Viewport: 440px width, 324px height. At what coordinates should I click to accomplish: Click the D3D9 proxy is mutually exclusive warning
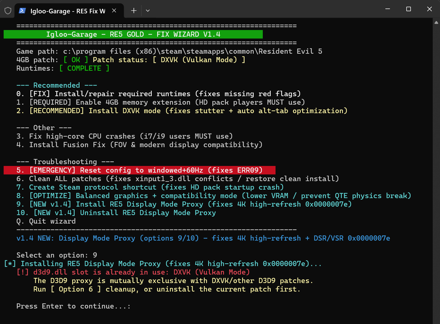click(173, 281)
